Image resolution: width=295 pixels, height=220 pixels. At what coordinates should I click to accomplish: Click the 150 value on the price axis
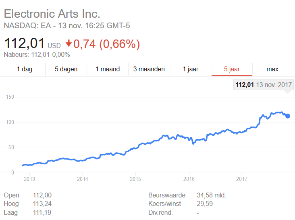tap(10, 97)
